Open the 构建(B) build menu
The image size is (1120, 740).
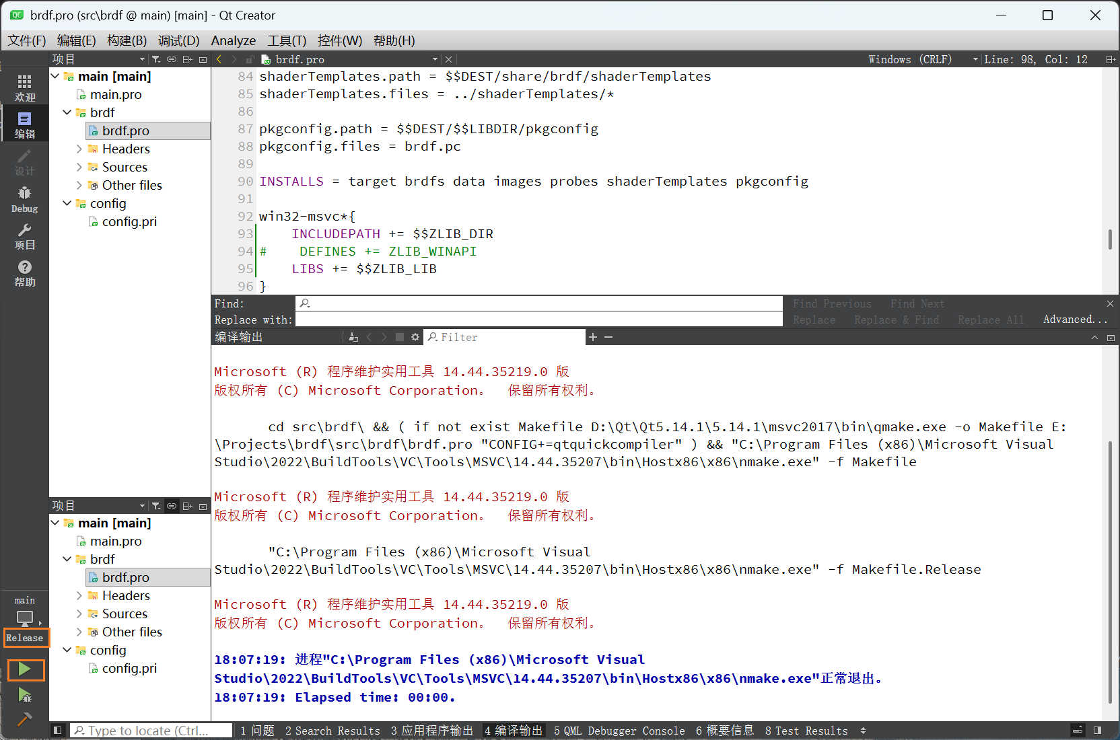(x=127, y=40)
